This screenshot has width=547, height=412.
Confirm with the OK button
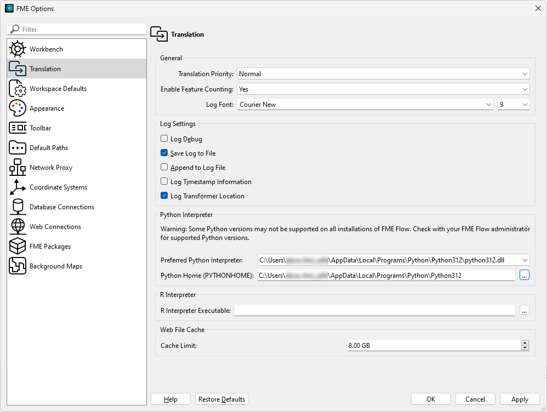[431, 399]
